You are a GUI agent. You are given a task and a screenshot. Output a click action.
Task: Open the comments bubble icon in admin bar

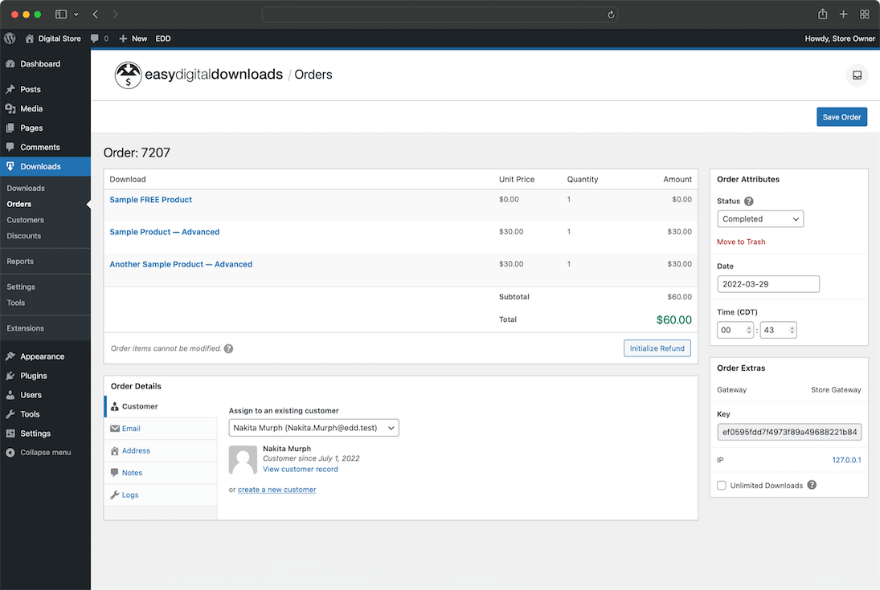(96, 39)
